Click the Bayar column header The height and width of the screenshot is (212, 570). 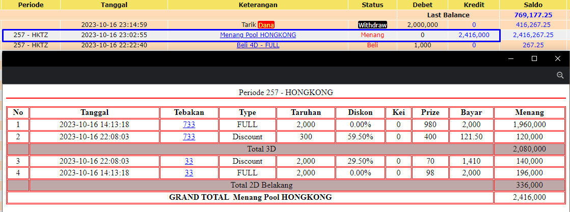pos(471,112)
